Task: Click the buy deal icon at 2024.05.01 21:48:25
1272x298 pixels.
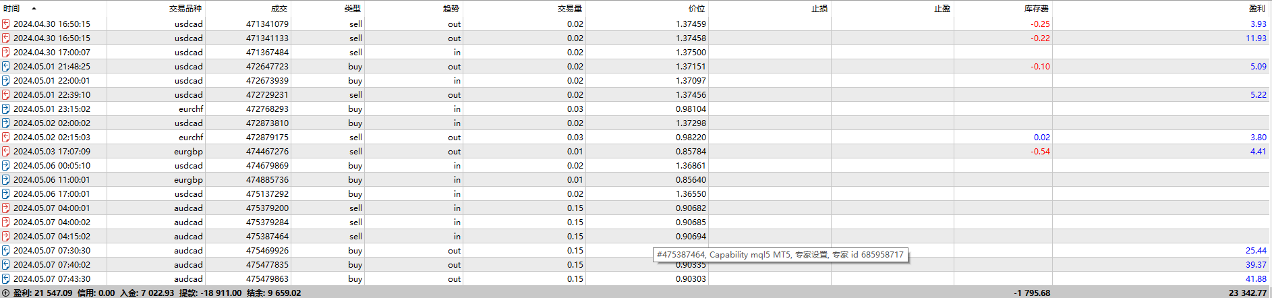Action: tap(6, 66)
